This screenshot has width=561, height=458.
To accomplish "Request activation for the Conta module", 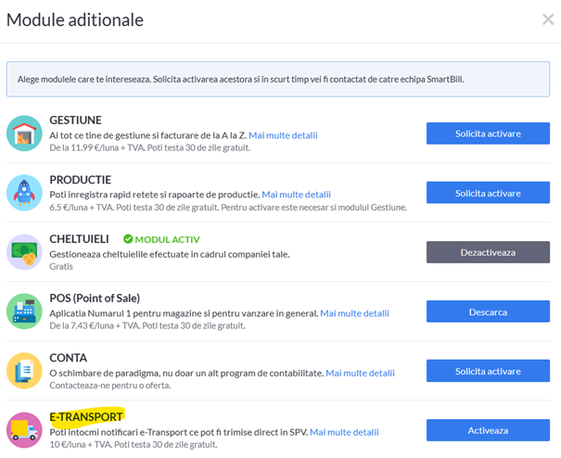I will tap(488, 371).
